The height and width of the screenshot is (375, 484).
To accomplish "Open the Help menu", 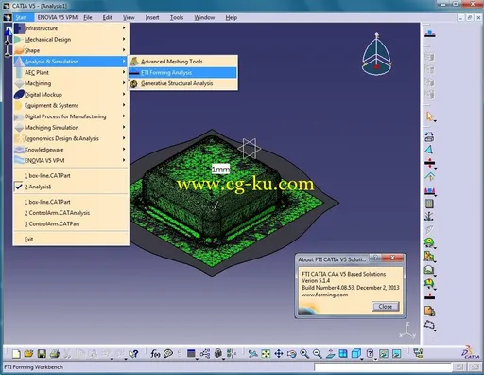I will (231, 17).
